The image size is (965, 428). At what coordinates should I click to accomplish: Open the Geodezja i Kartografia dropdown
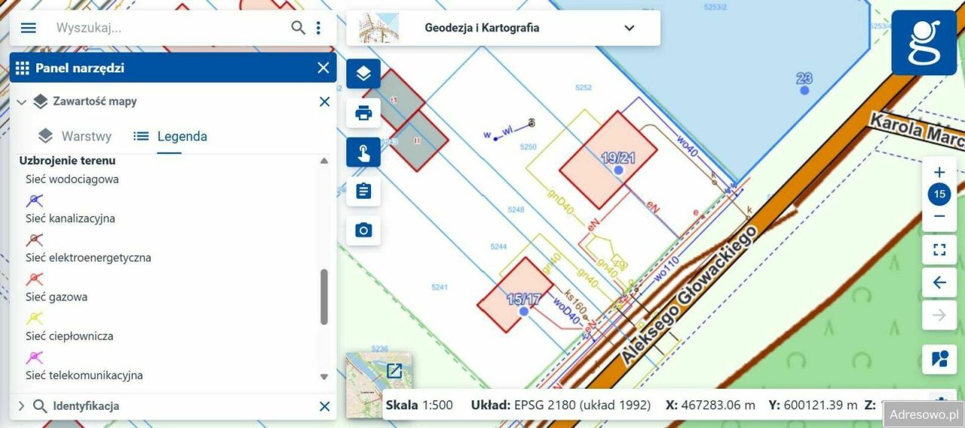503,28
